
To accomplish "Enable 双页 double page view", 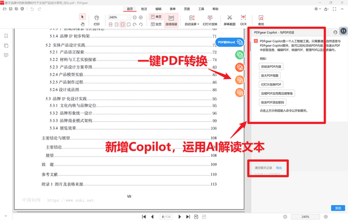I will tap(156, 24).
